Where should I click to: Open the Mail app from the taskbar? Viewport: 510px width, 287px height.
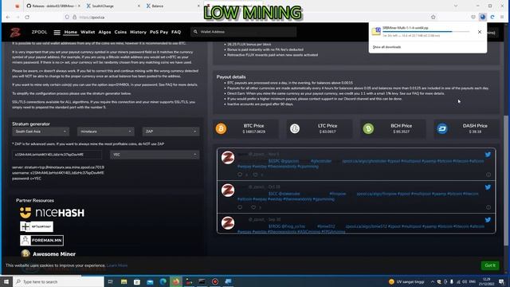(x=150, y=281)
